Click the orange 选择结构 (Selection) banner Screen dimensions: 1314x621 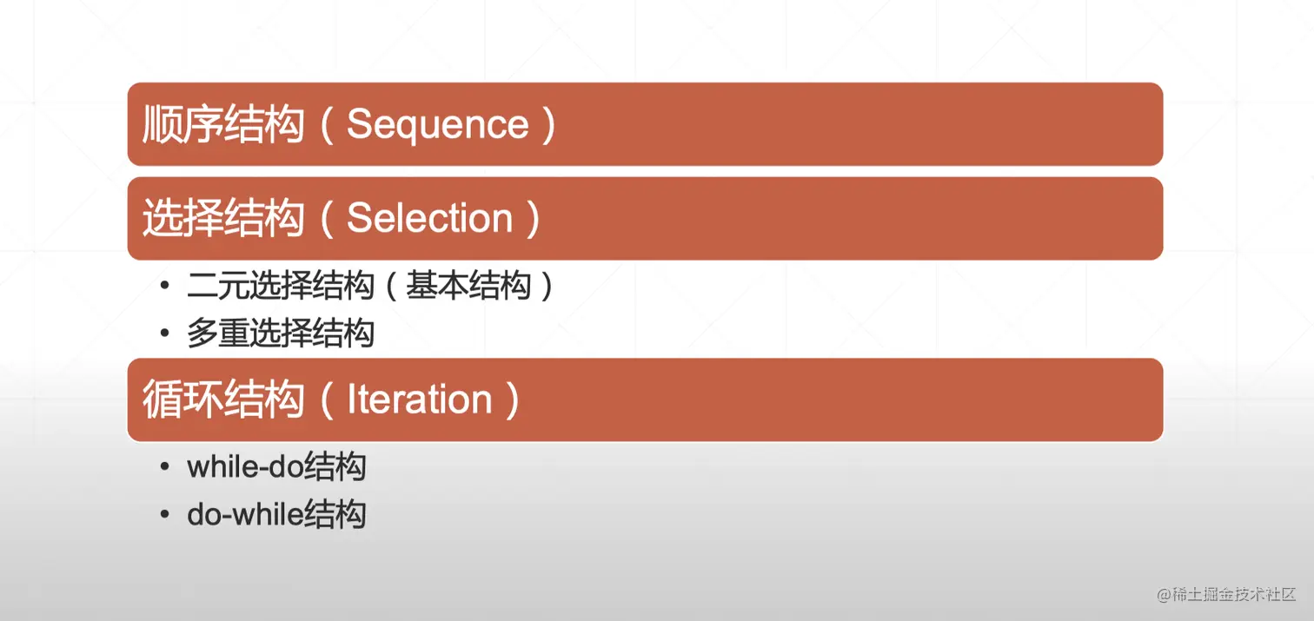click(645, 218)
